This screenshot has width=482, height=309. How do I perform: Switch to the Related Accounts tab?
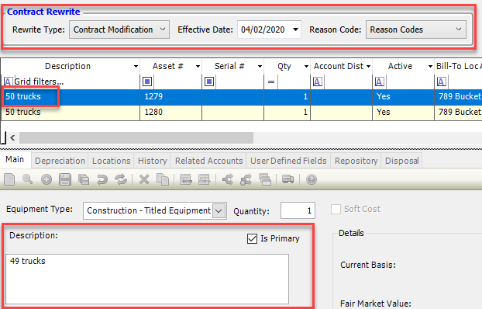pos(208,161)
